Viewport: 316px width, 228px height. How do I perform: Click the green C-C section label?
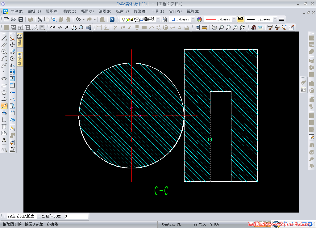click(x=161, y=191)
